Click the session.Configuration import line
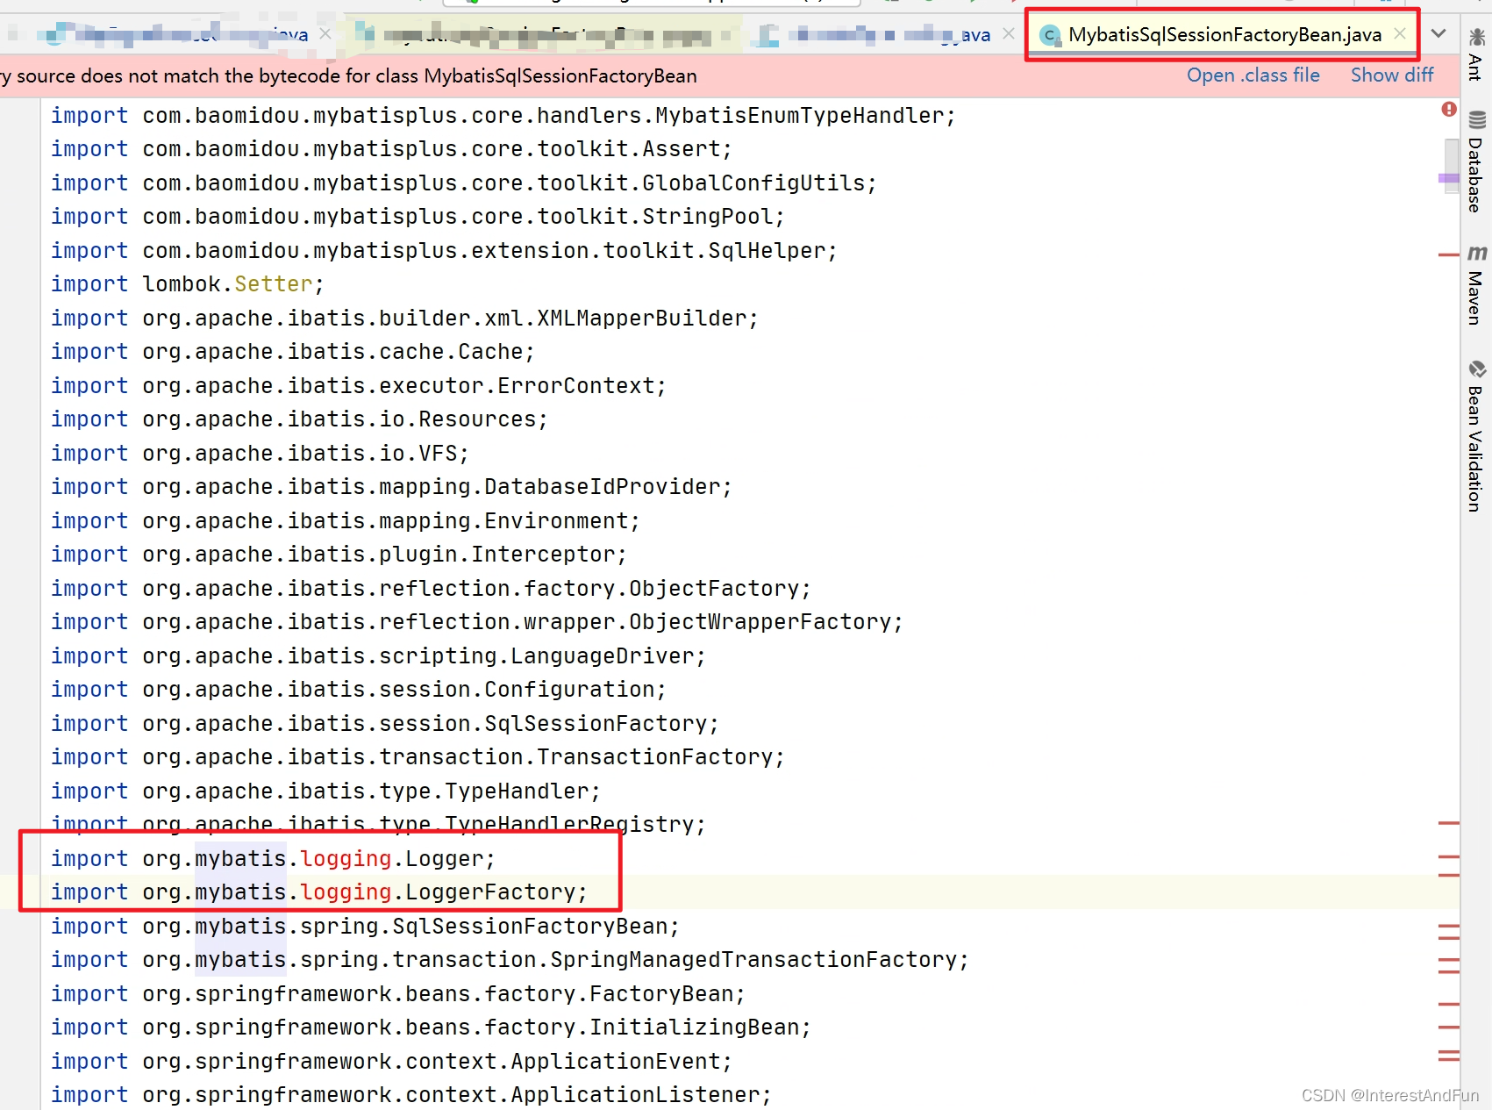The height and width of the screenshot is (1110, 1492). [359, 690]
